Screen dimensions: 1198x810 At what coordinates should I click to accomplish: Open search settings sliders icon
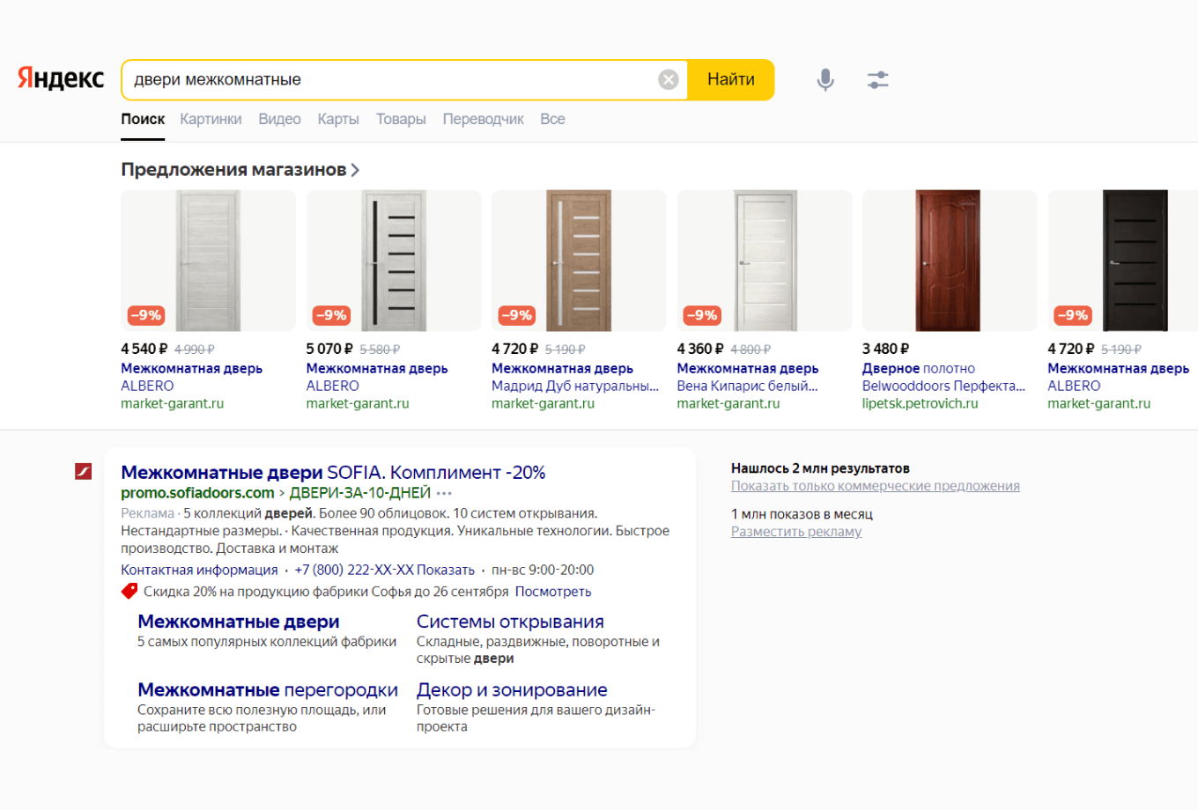click(877, 80)
